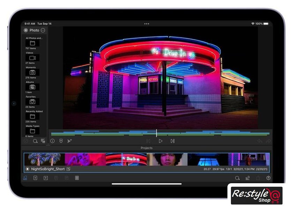
Task: Click the marker shield icon
Action: (61, 141)
